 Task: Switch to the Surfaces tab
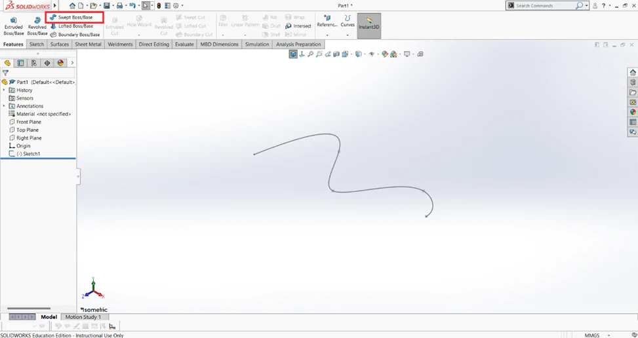coord(60,45)
